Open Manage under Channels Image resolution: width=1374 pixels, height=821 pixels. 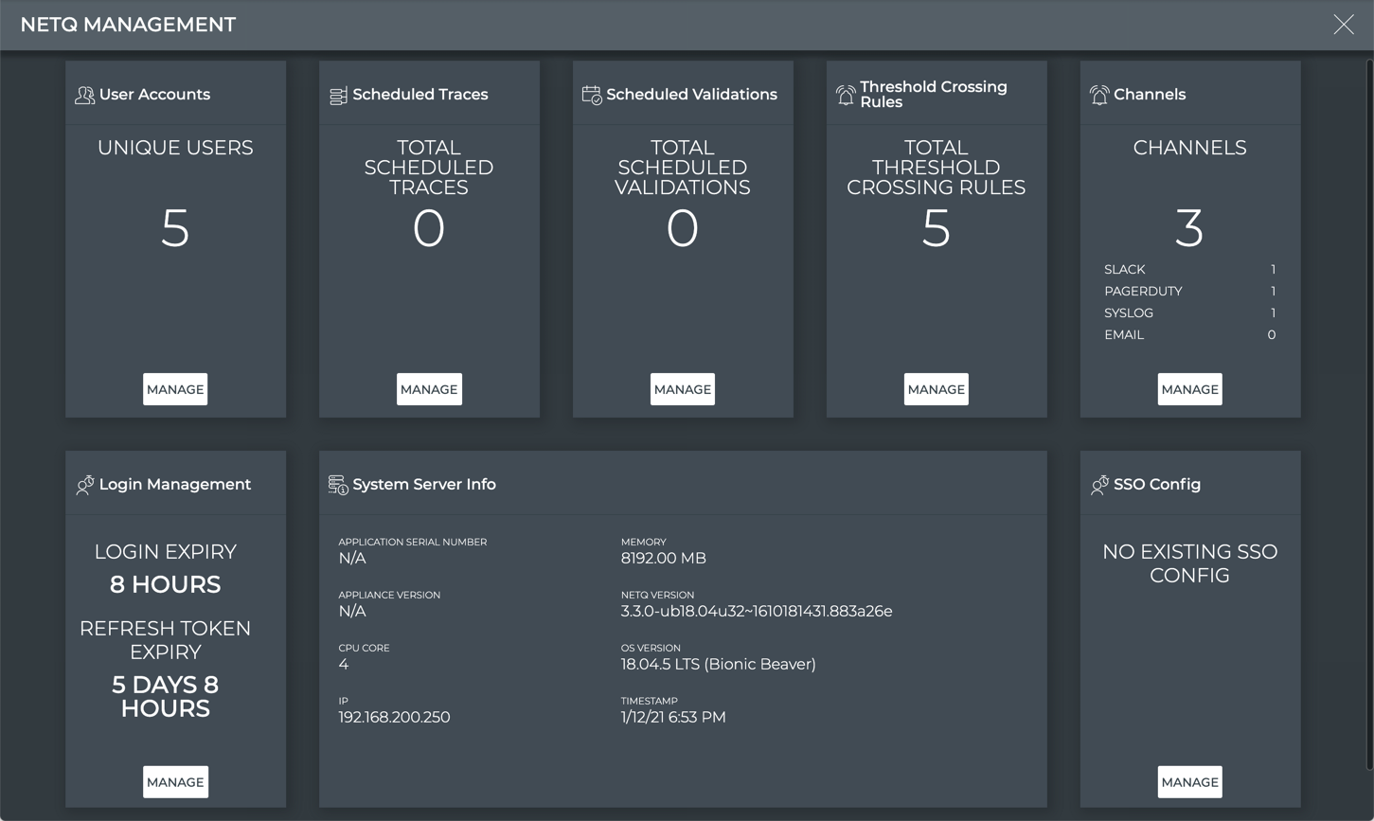(x=1189, y=389)
